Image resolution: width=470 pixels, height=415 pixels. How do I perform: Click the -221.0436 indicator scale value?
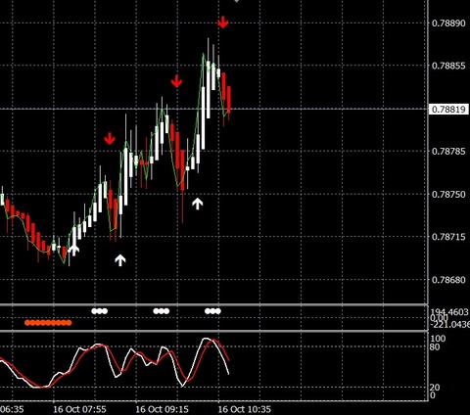[x=449, y=324]
